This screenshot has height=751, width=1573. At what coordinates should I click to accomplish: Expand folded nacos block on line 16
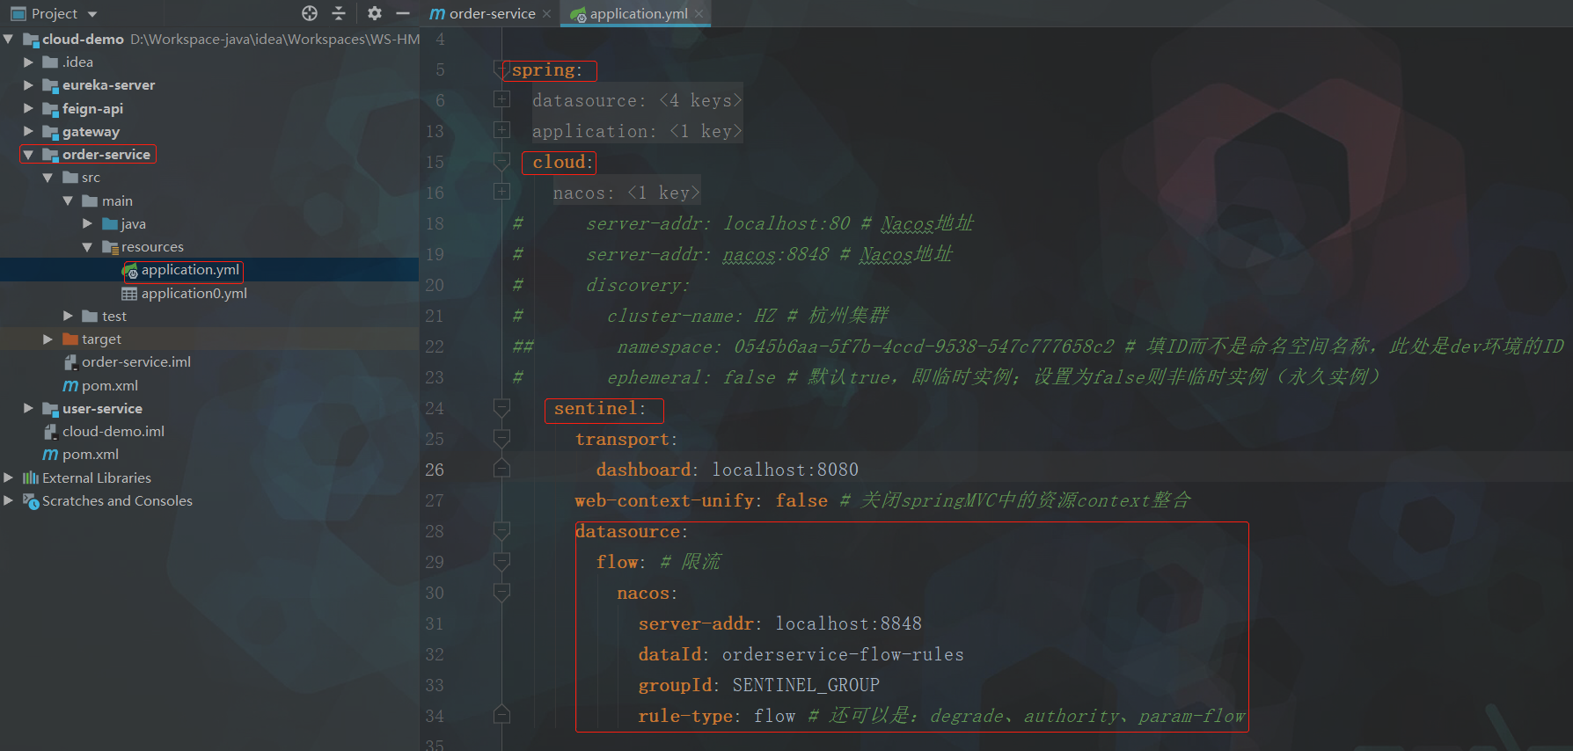(501, 193)
